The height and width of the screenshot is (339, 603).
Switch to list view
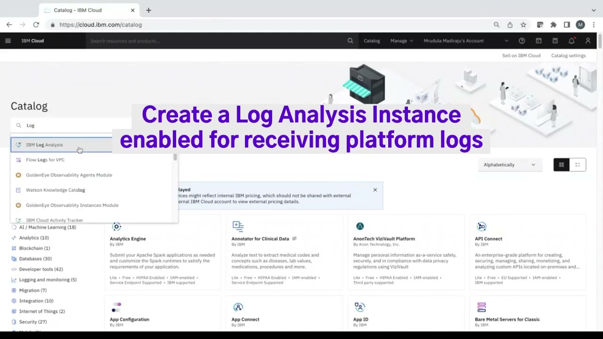click(578, 165)
